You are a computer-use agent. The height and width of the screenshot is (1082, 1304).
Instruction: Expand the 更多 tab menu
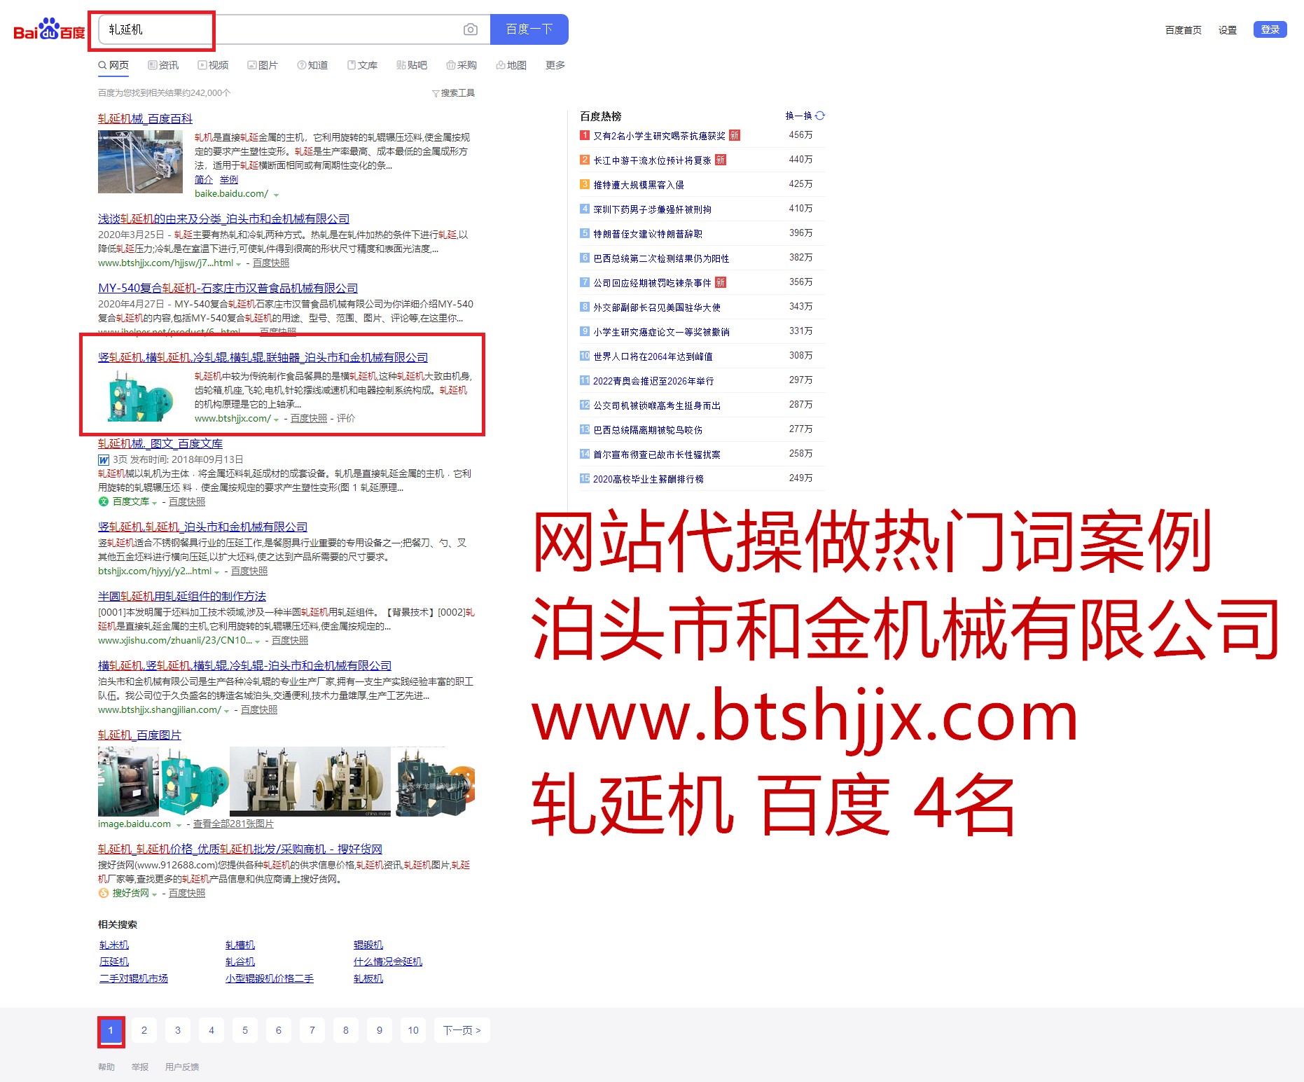pos(555,65)
